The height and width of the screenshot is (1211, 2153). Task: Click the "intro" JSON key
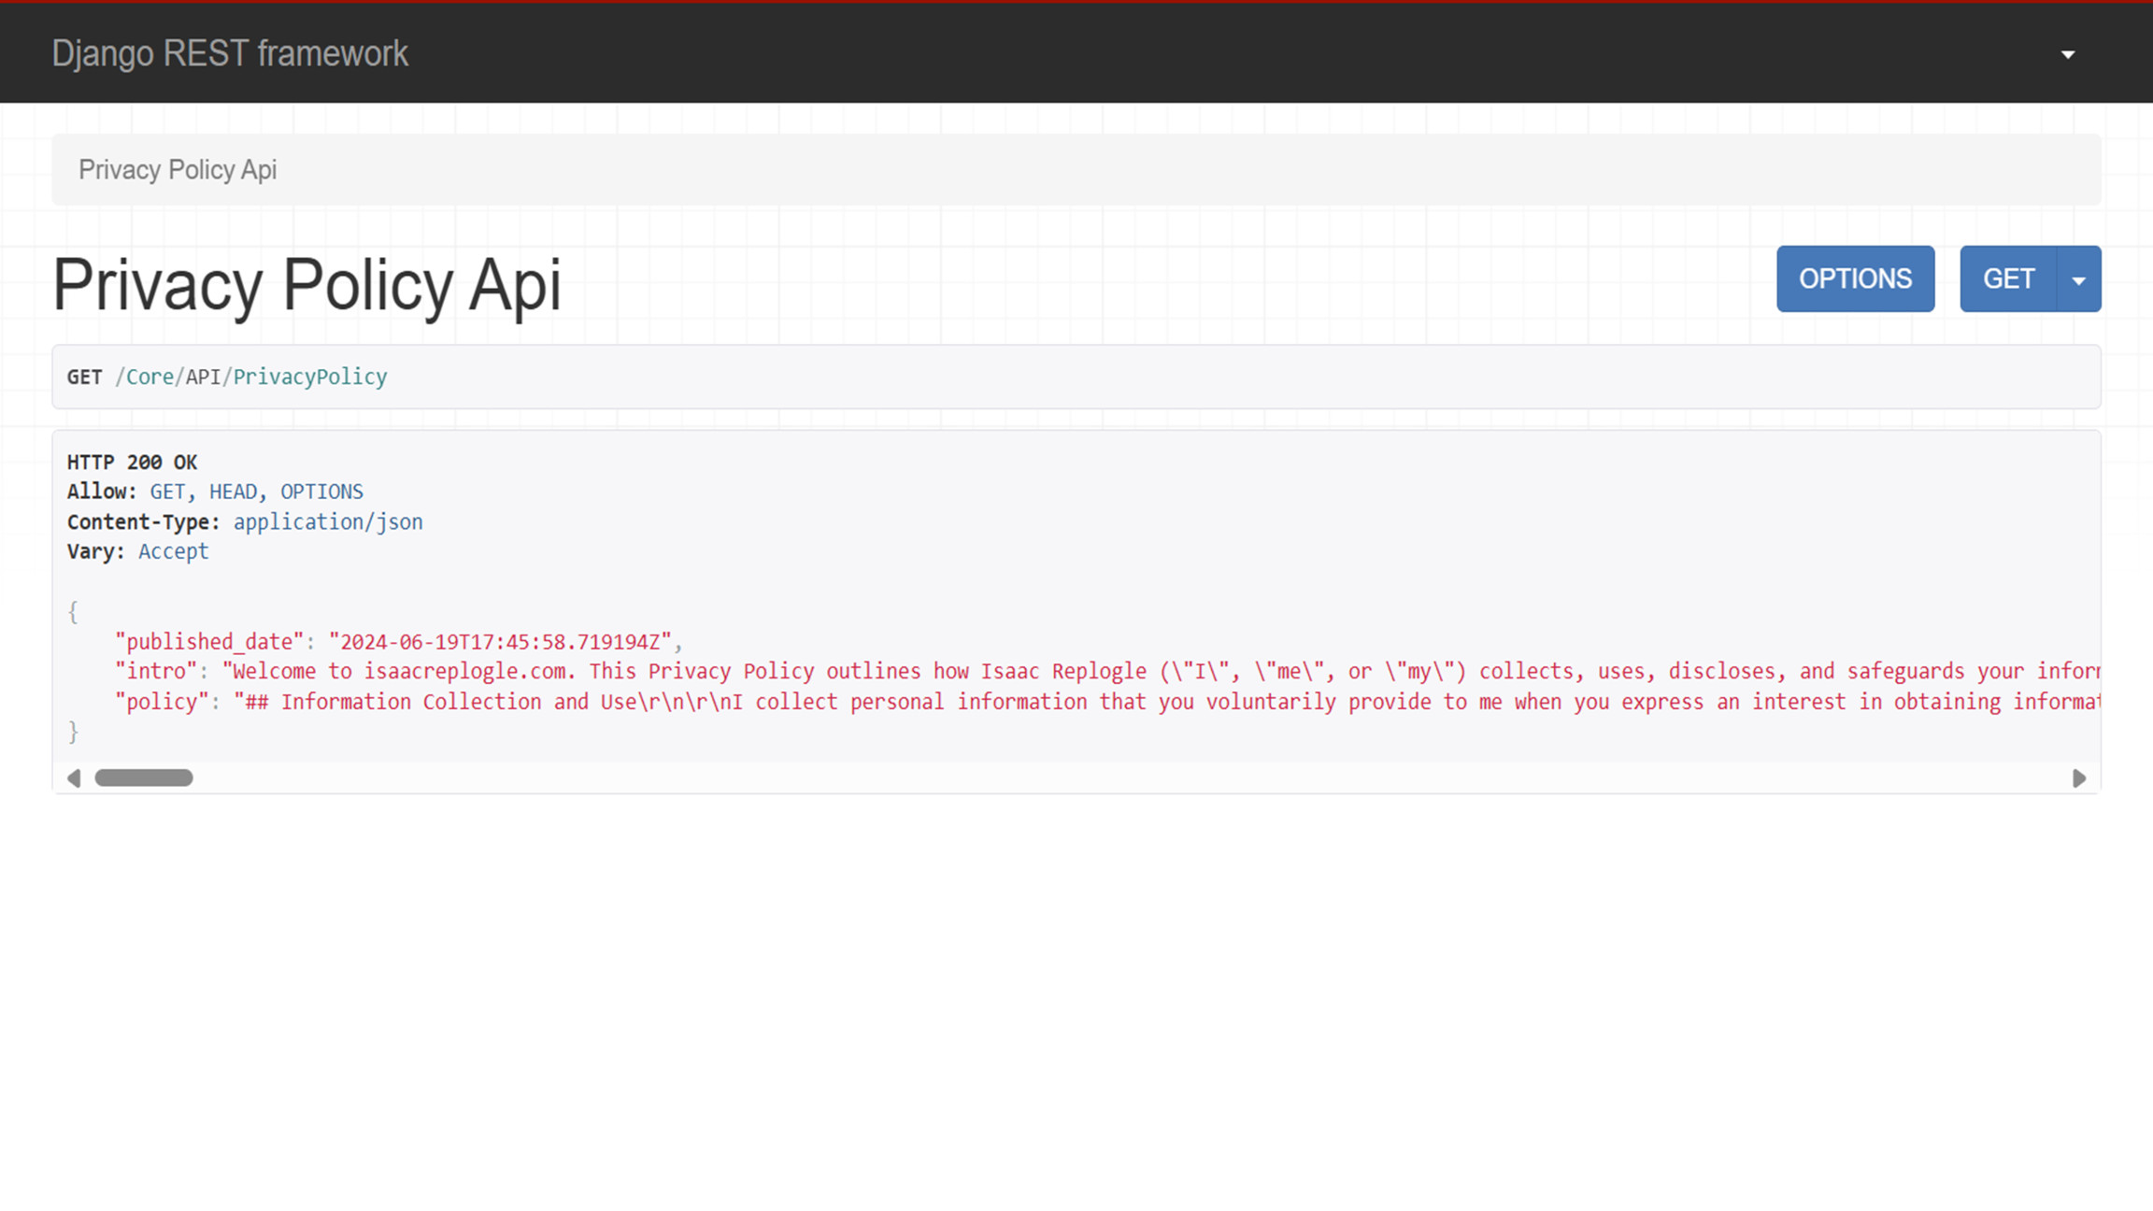click(x=156, y=672)
